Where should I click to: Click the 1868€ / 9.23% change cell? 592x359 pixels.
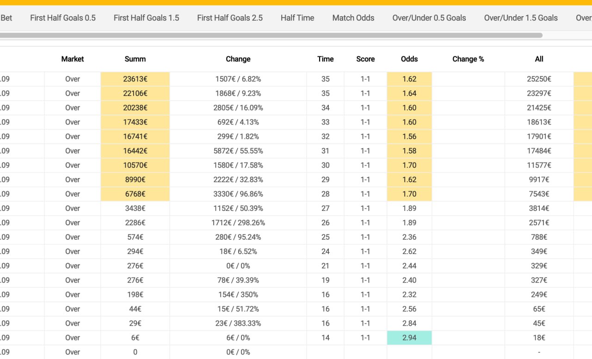point(238,93)
